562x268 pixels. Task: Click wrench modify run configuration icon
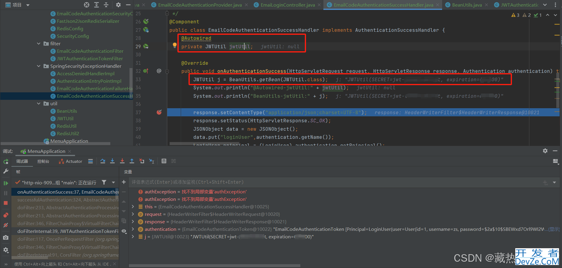pyautogui.click(x=6, y=171)
